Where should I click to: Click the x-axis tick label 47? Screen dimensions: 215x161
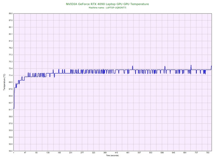pyautogui.click(x=25, y=153)
